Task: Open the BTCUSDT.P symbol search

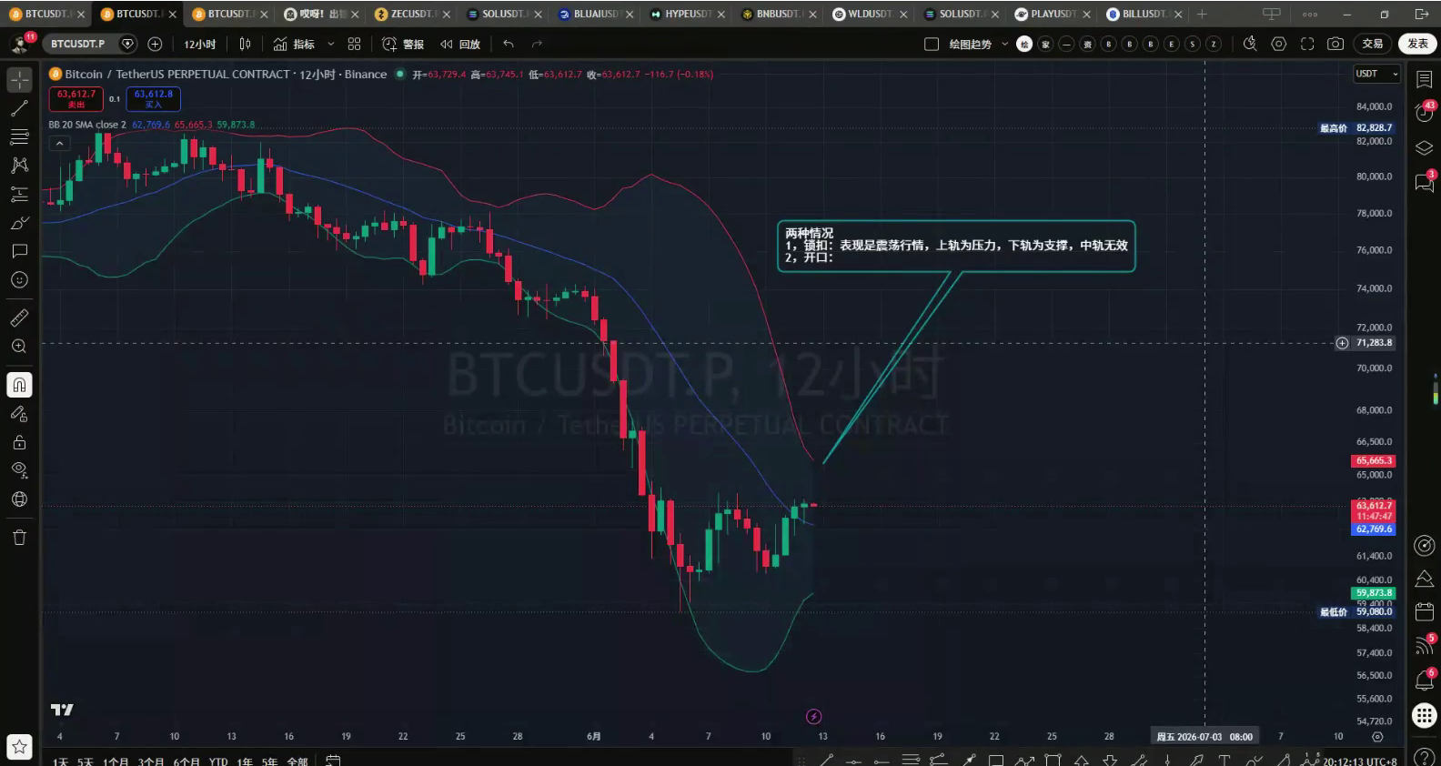Action: click(78, 44)
